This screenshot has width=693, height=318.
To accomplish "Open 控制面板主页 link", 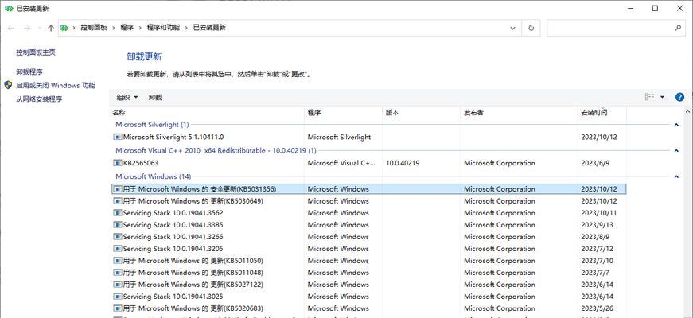I will [36, 52].
